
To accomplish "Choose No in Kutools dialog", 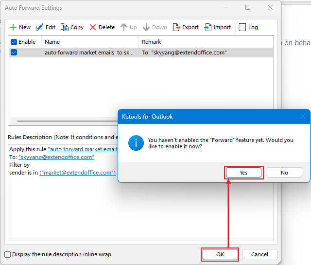I will point(284,173).
